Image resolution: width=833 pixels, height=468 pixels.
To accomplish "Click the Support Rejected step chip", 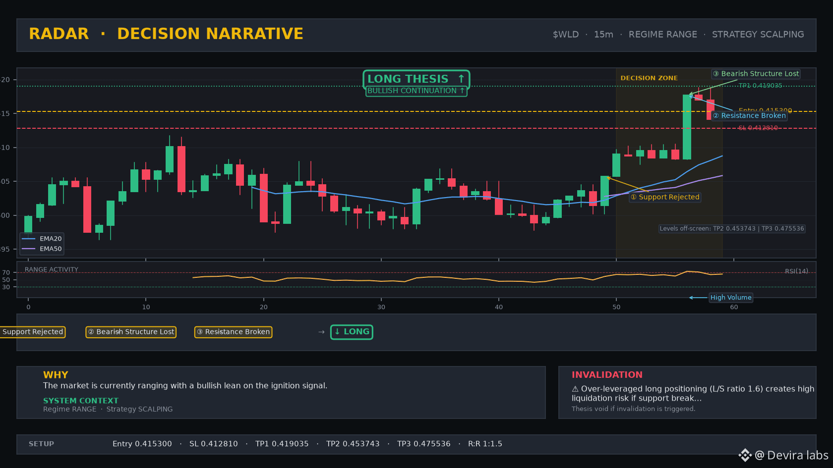I will pyautogui.click(x=32, y=332).
